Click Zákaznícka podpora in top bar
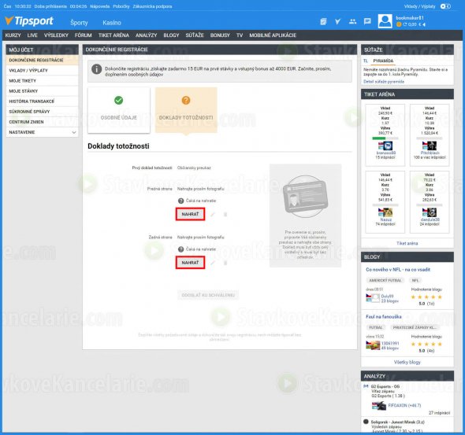Viewport: 465px width, 435px height. pos(152,6)
